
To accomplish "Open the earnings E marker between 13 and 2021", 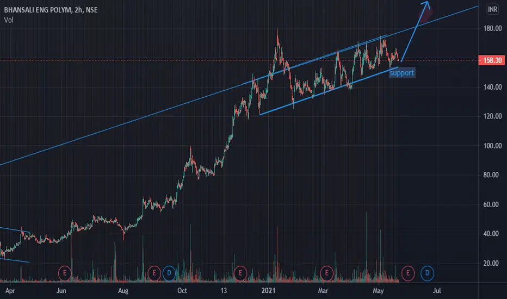I will click(240, 273).
